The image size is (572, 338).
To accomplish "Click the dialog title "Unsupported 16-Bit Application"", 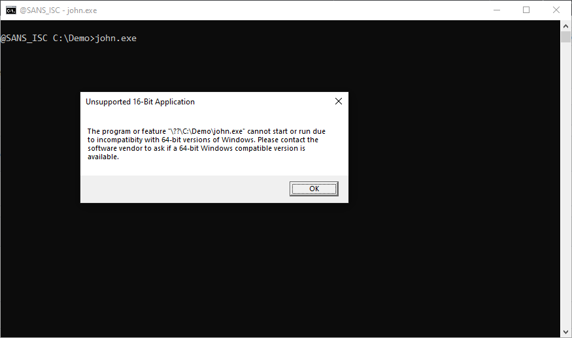I will pos(140,102).
